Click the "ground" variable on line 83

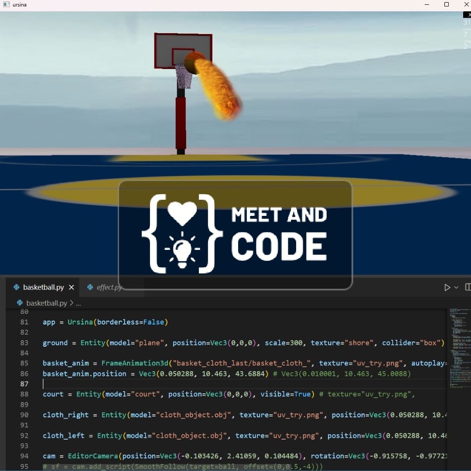[x=55, y=343]
